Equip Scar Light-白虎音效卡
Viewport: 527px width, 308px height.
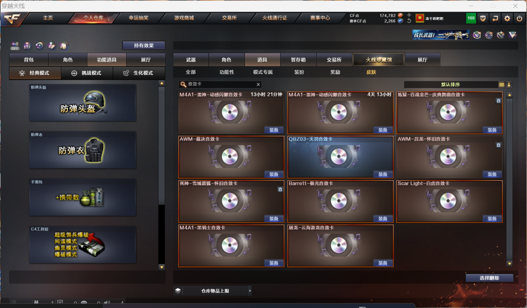click(492, 219)
